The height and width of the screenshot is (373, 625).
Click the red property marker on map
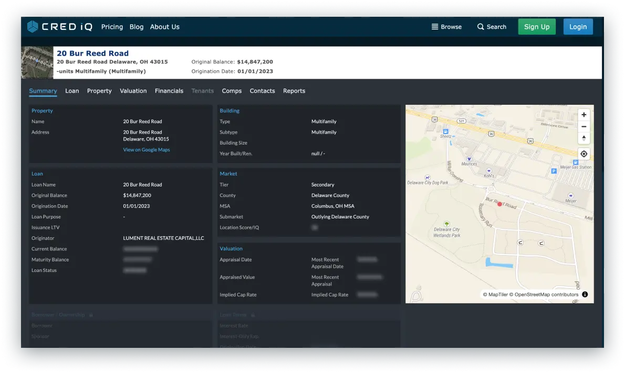click(x=500, y=204)
